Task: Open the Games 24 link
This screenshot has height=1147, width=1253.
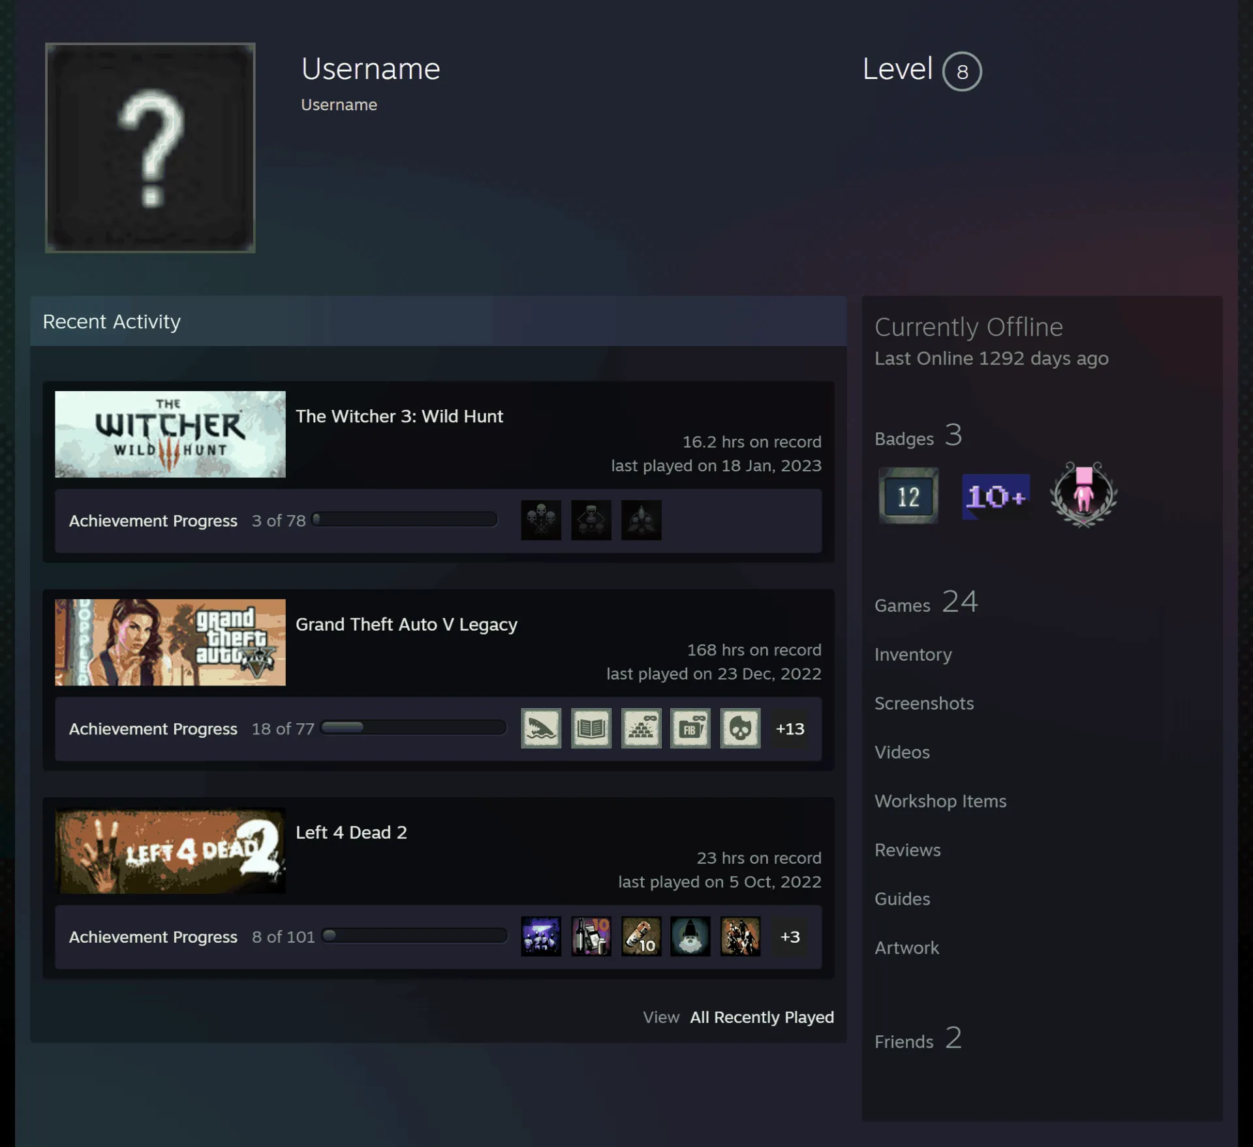Action: (927, 602)
